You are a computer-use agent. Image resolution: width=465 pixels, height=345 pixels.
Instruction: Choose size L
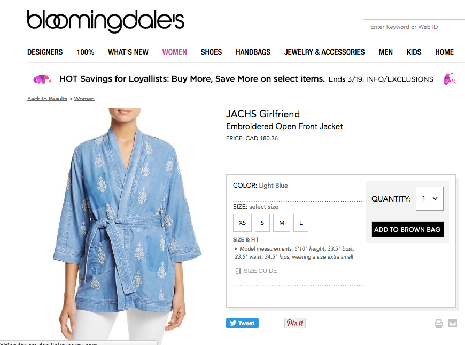pyautogui.click(x=301, y=223)
